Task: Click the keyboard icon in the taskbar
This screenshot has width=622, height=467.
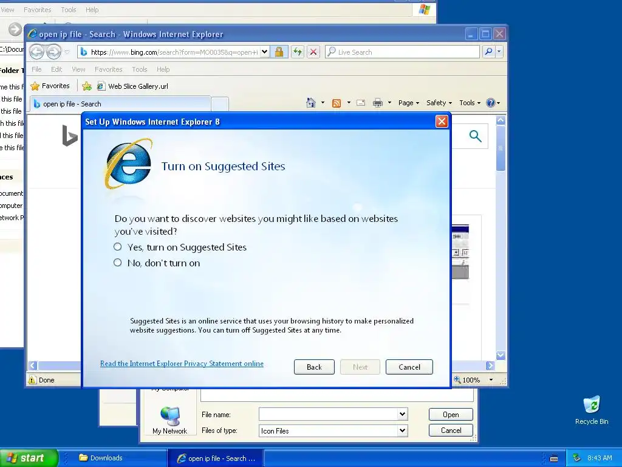Action: (554, 458)
